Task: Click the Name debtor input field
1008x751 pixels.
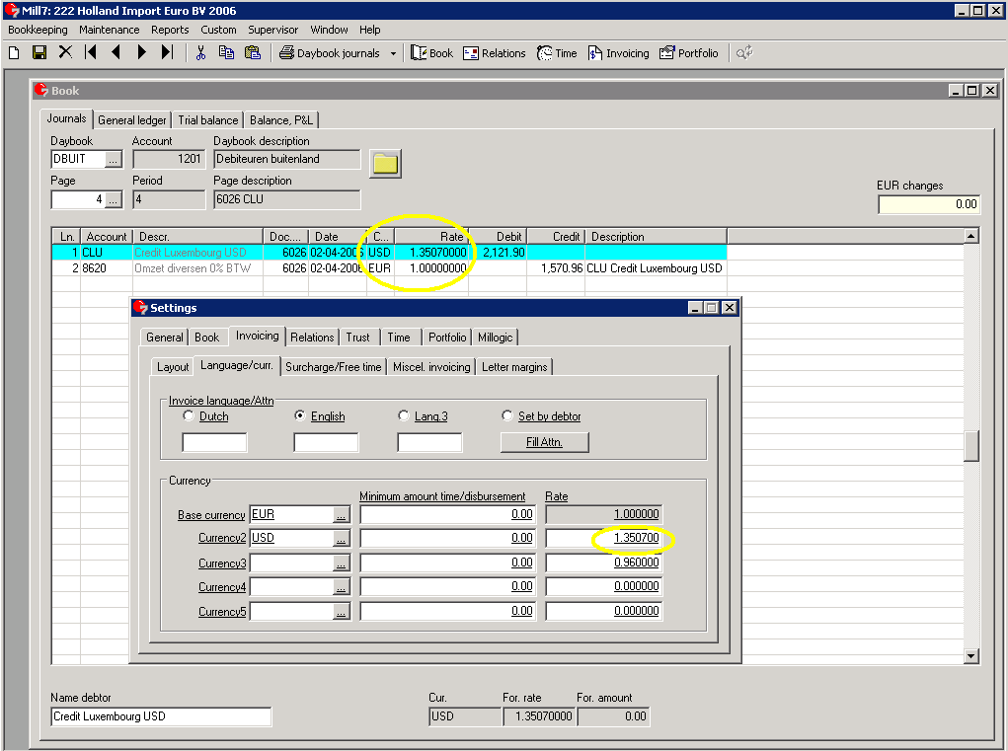Action: point(161,716)
